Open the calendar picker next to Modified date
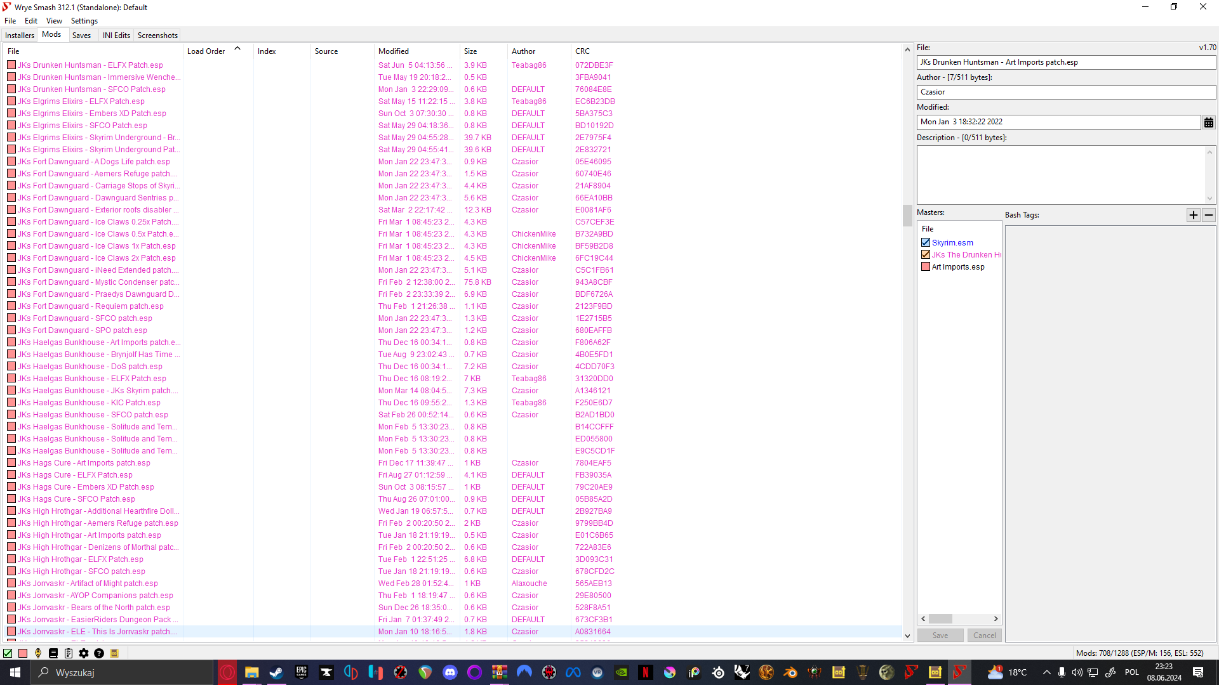1219x685 pixels. coord(1208,122)
